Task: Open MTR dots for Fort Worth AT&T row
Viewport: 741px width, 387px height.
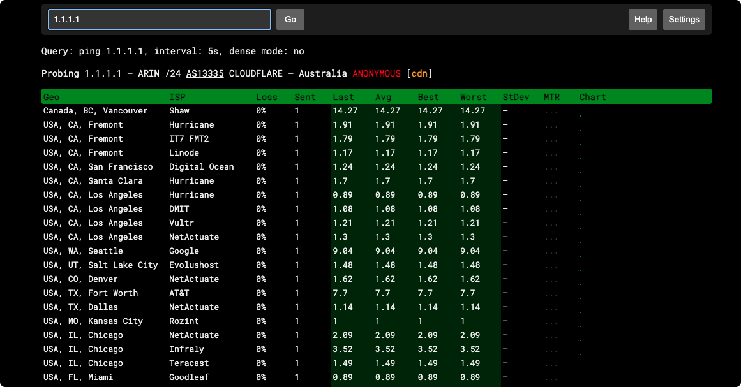Action: [551, 294]
